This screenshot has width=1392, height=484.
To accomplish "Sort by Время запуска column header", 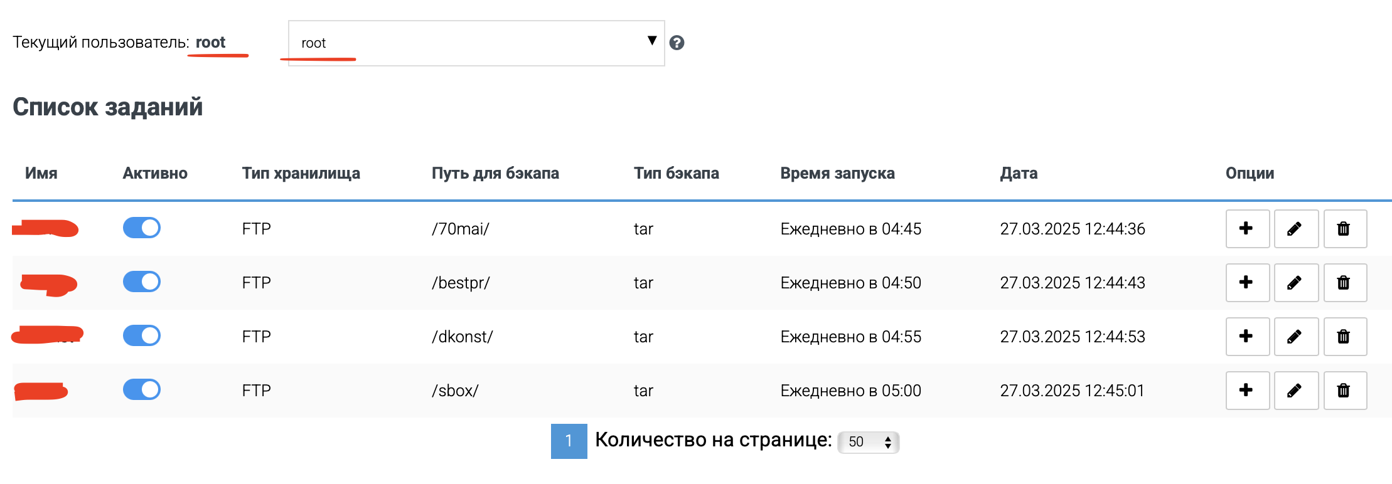I will (x=838, y=174).
